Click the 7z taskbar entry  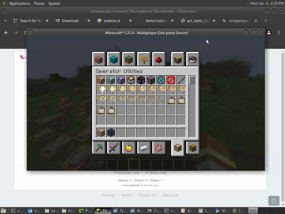[x=120, y=211]
